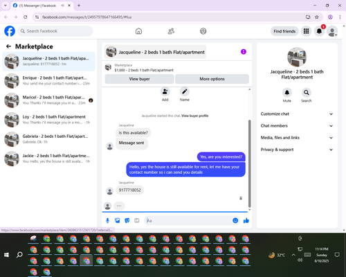
Task: Click the Facebook logo
Action: pyautogui.click(x=10, y=31)
